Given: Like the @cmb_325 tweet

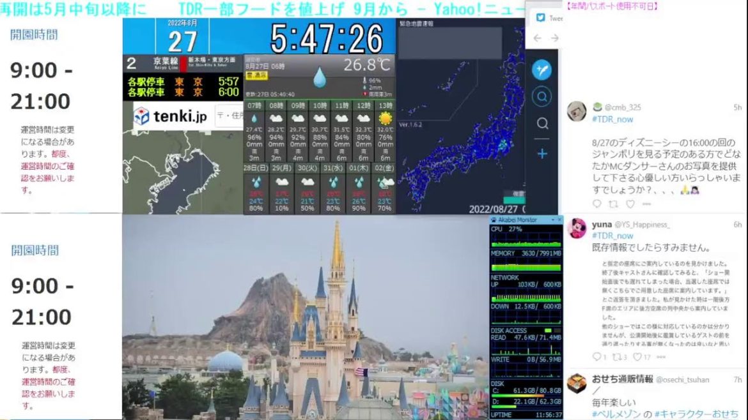Looking at the screenshot, I should [630, 204].
